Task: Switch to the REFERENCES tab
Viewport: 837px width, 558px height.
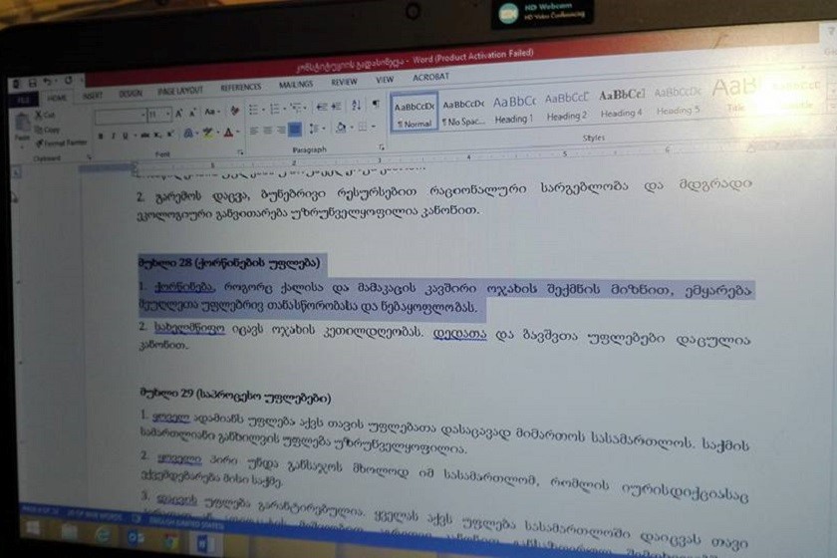Action: (241, 87)
